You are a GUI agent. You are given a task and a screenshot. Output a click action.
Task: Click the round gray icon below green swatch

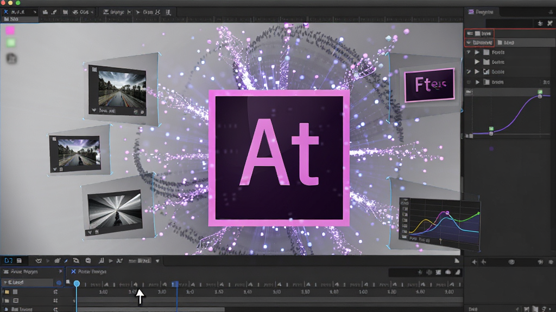12,58
